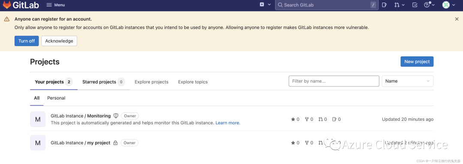Viewport: 463px width, 164px height.
Task: Click the lock icon next to my project
Action: point(115,143)
